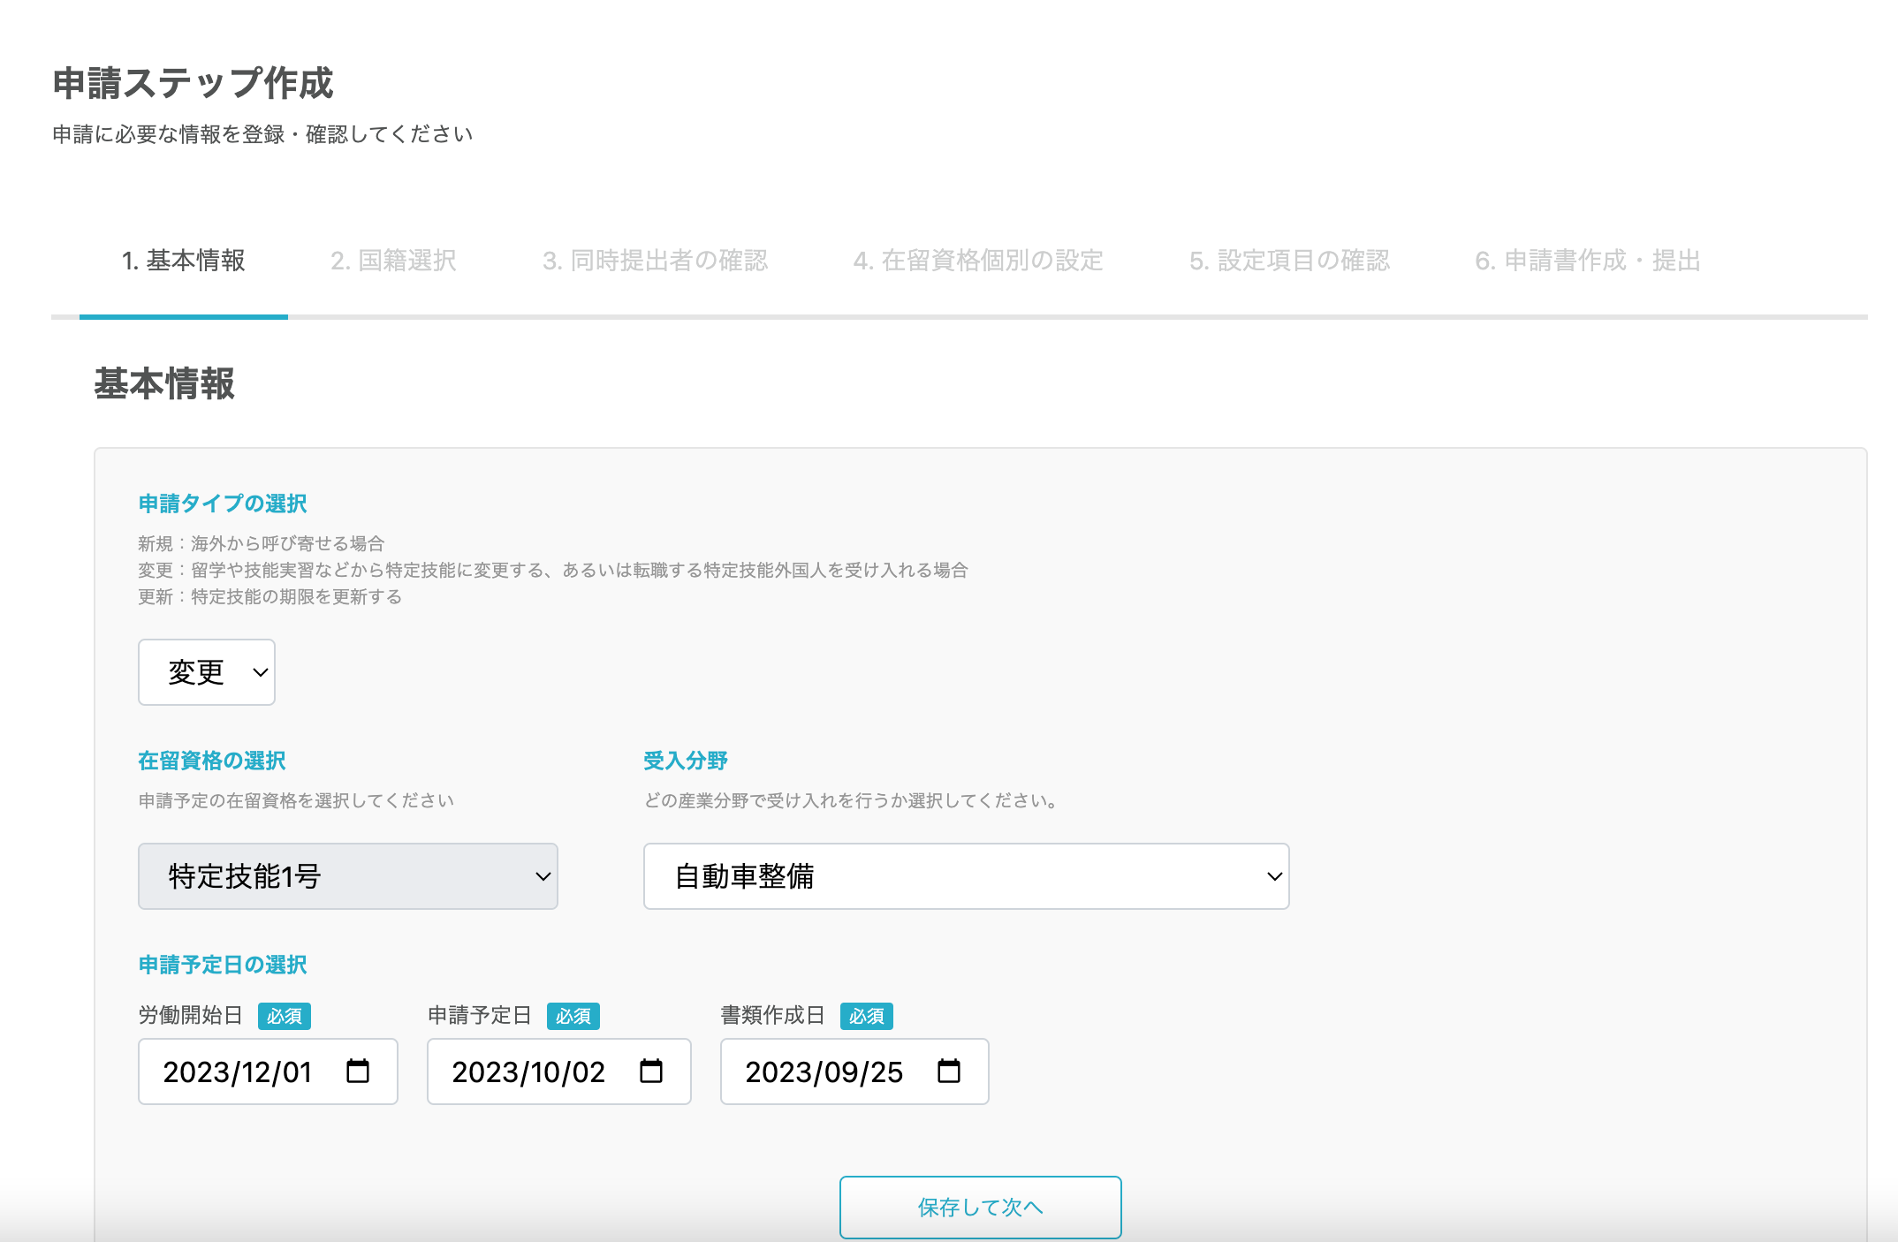Click the 必須 badge beside 労働開始日

[285, 1016]
